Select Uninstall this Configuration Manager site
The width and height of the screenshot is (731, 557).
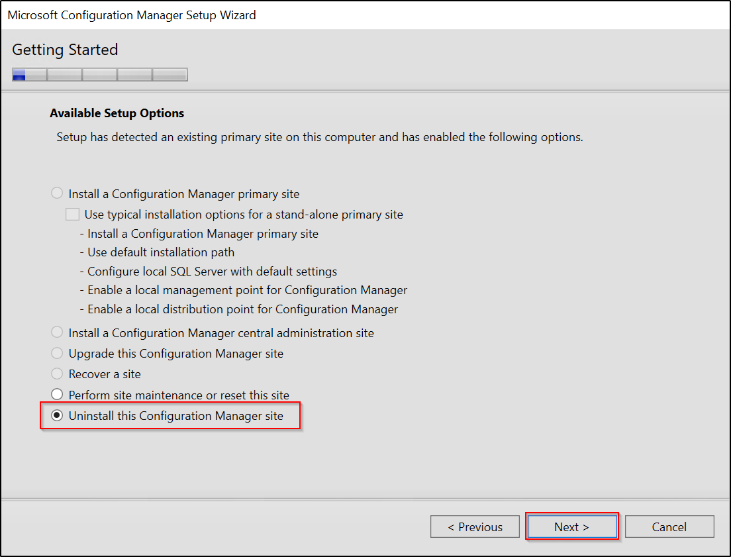[57, 415]
